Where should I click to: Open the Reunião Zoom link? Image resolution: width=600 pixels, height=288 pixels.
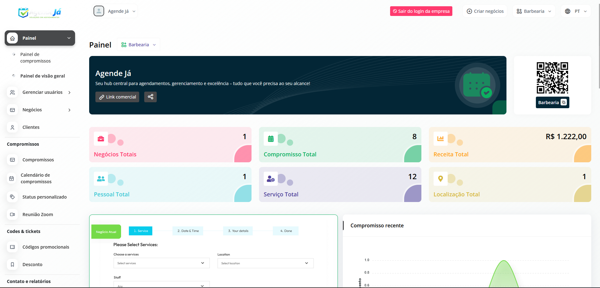[38, 215]
